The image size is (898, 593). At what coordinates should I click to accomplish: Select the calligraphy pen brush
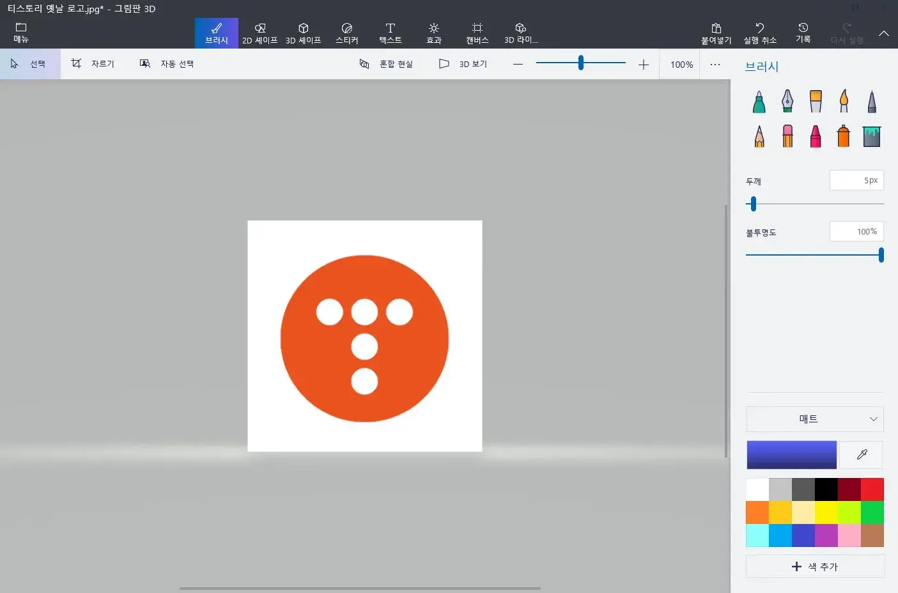click(787, 101)
